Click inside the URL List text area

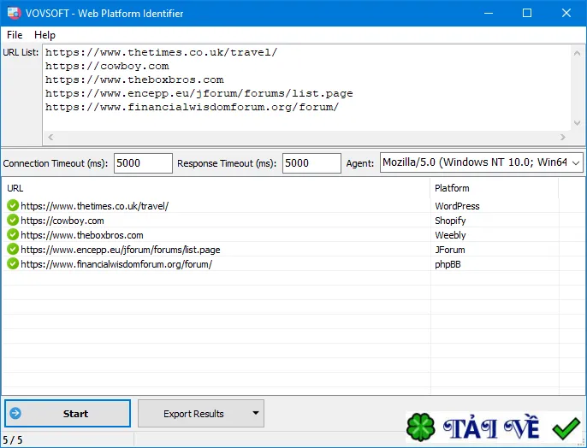click(306, 88)
